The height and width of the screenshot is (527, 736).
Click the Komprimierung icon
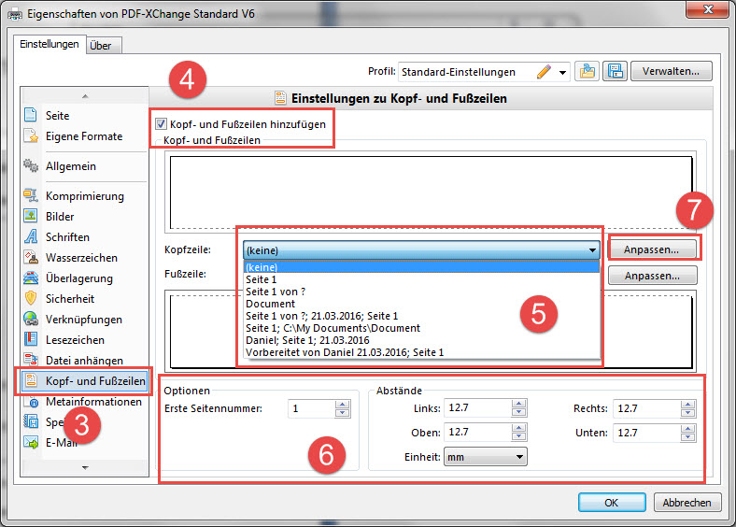(x=31, y=195)
